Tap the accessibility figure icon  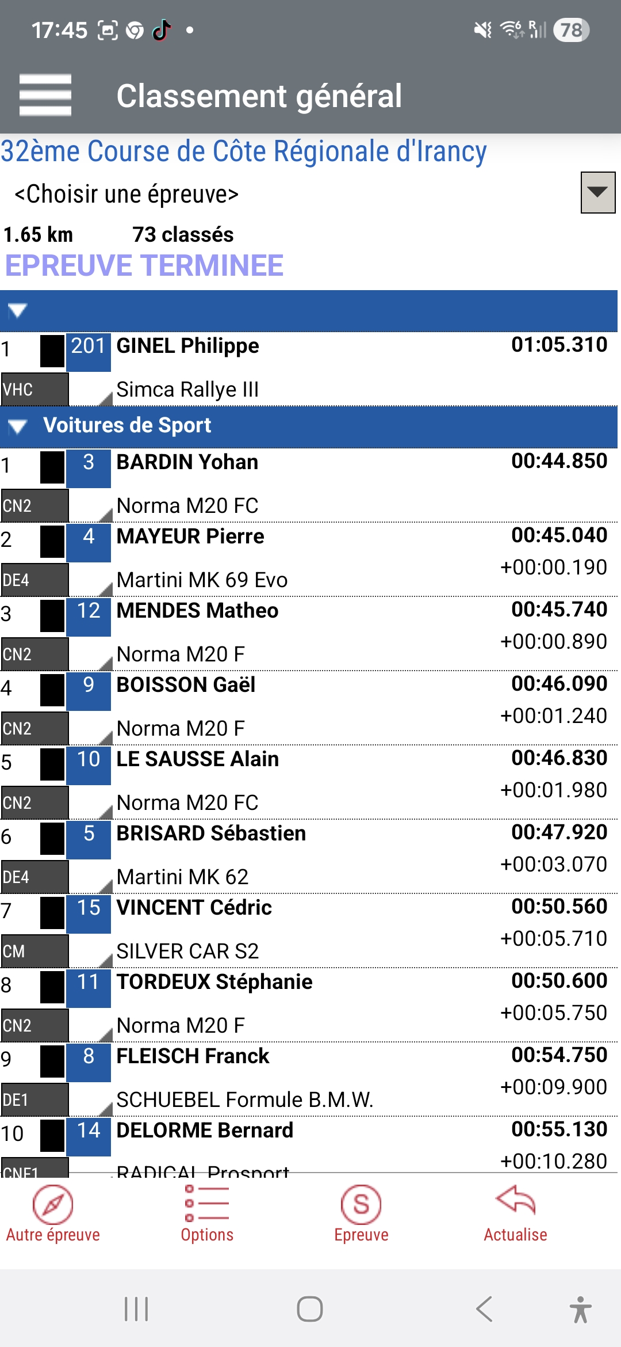click(x=580, y=1309)
